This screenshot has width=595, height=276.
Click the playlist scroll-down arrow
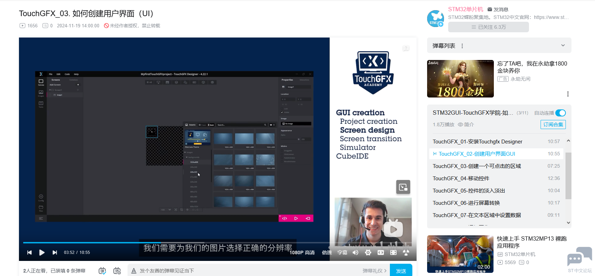tap(568, 223)
